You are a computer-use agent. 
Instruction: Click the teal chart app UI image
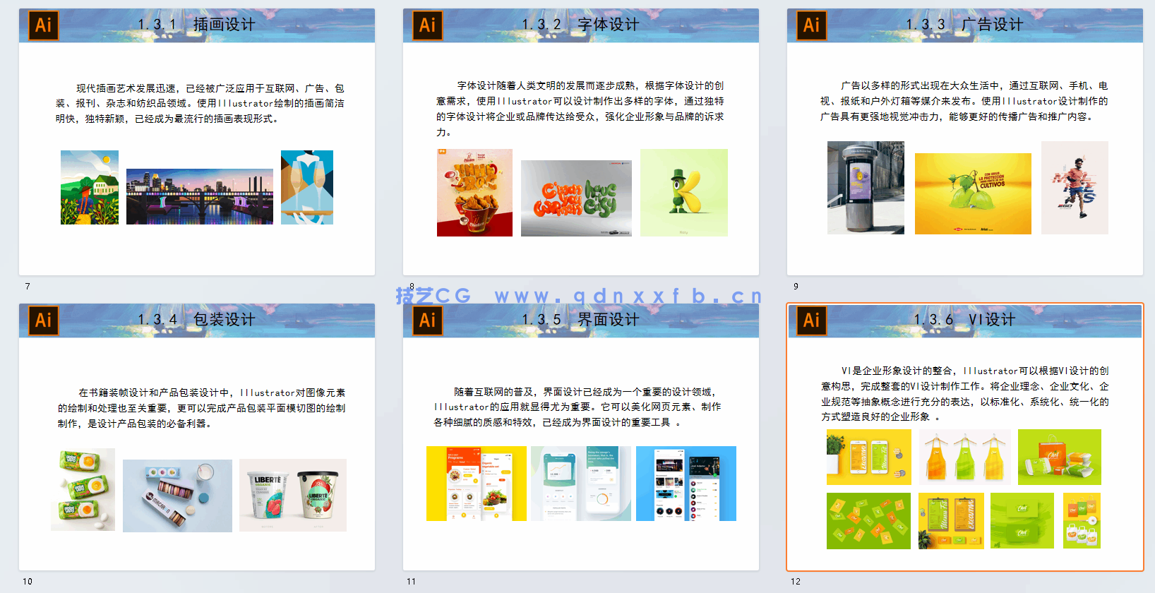click(x=581, y=484)
